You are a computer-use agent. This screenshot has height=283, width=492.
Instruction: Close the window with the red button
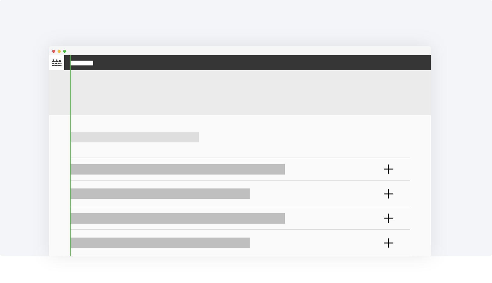(x=54, y=51)
